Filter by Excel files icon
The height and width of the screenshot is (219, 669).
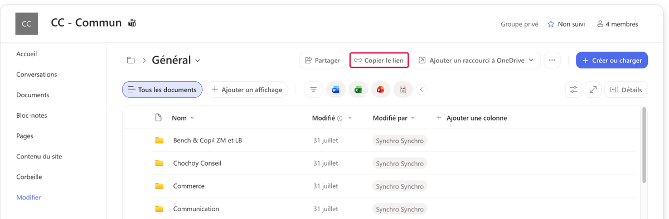[x=358, y=89]
